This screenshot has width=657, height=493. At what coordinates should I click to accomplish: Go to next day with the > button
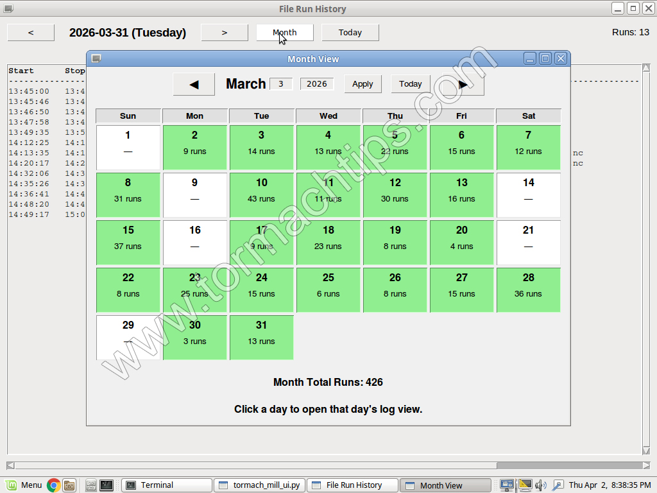coord(224,33)
